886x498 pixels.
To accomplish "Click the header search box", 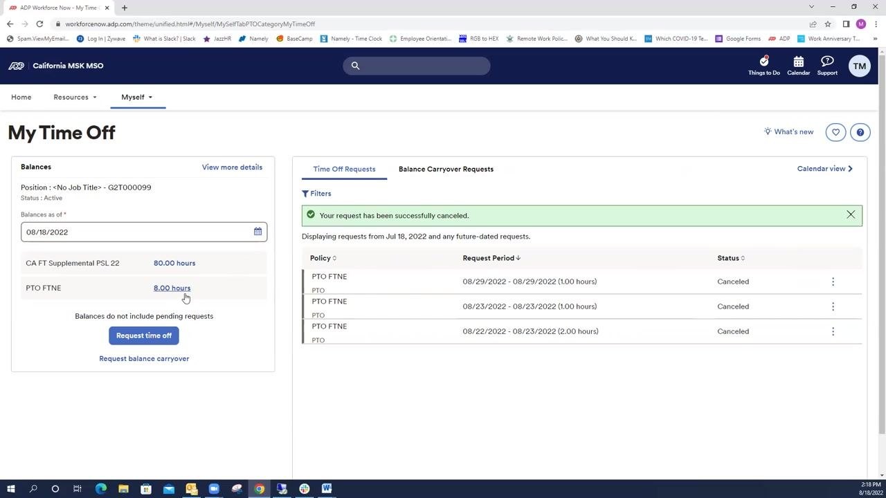I will point(417,66).
